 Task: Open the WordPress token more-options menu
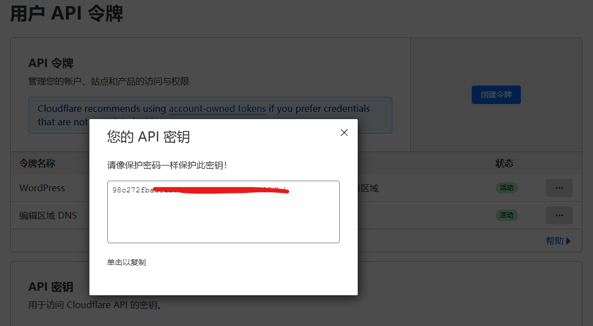coord(559,188)
